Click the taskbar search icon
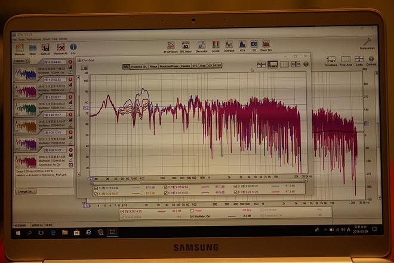The width and height of the screenshot is (394, 263). coord(30,233)
